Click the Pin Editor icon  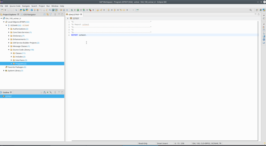[137, 10]
